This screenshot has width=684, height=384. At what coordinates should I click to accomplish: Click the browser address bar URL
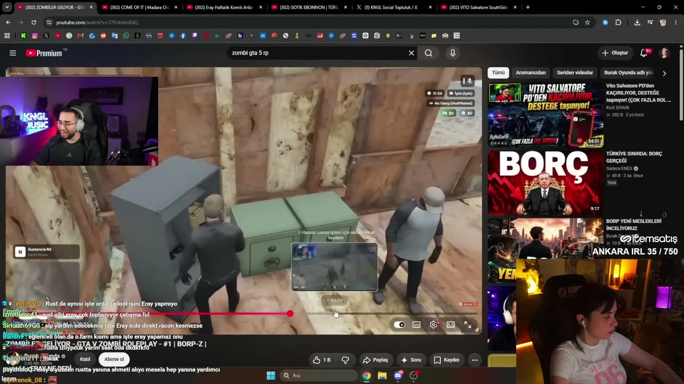(97, 22)
